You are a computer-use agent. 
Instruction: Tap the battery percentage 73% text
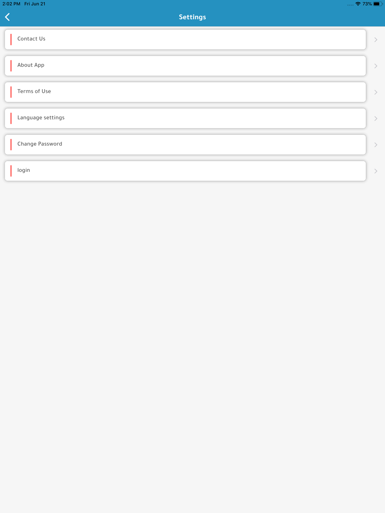(x=367, y=4)
